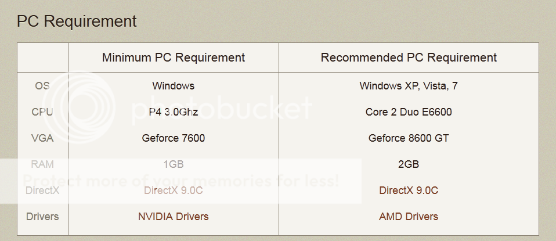Click the recommended DirectX 9.0C link

tap(409, 190)
